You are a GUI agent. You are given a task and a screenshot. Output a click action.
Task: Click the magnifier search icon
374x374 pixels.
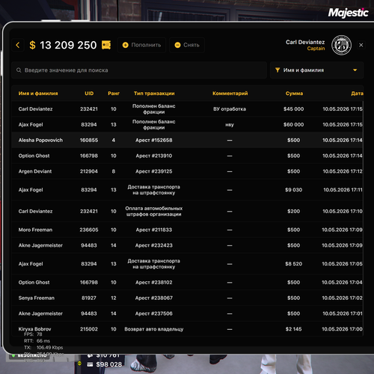coord(19,70)
